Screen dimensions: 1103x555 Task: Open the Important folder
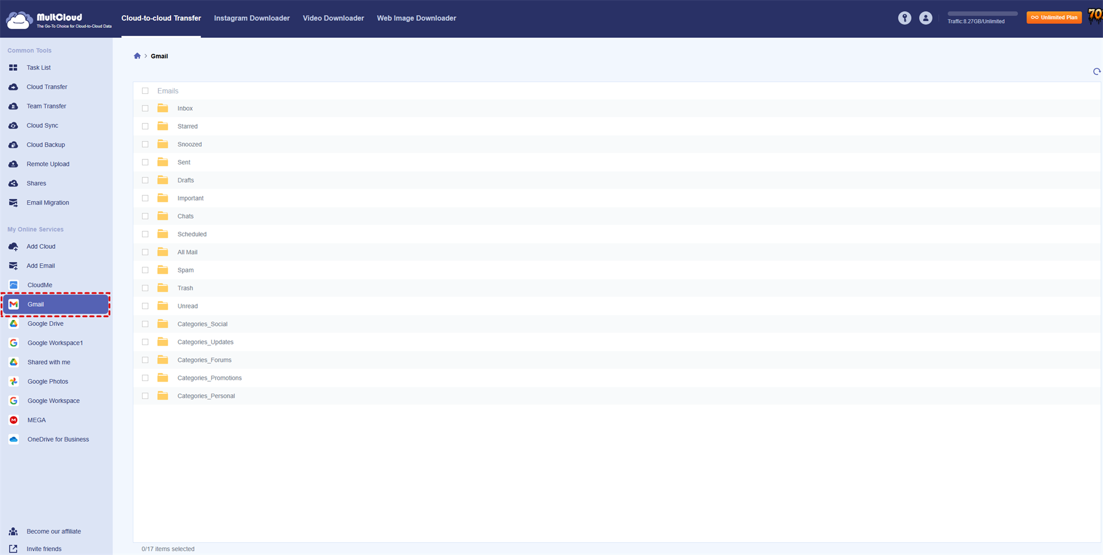click(190, 198)
